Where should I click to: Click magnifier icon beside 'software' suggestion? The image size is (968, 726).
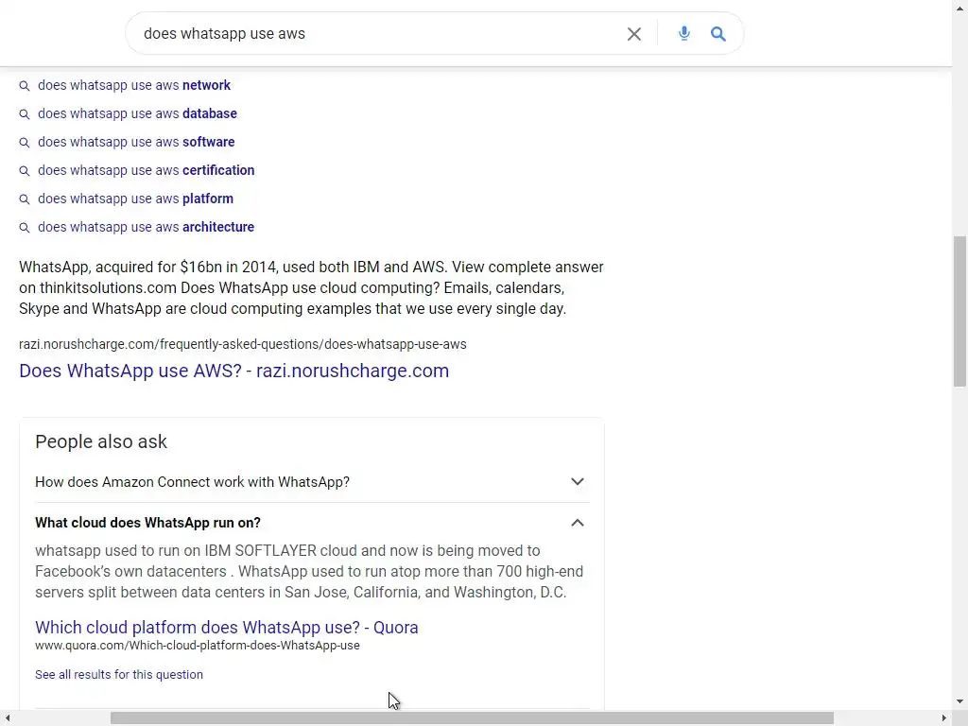[24, 143]
